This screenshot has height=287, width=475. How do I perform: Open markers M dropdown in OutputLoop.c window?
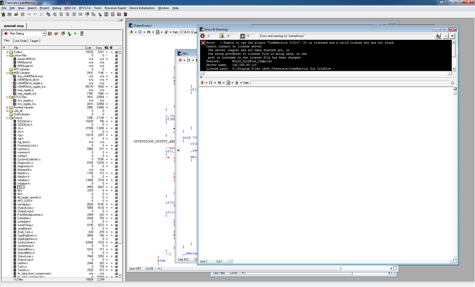[x=150, y=32]
